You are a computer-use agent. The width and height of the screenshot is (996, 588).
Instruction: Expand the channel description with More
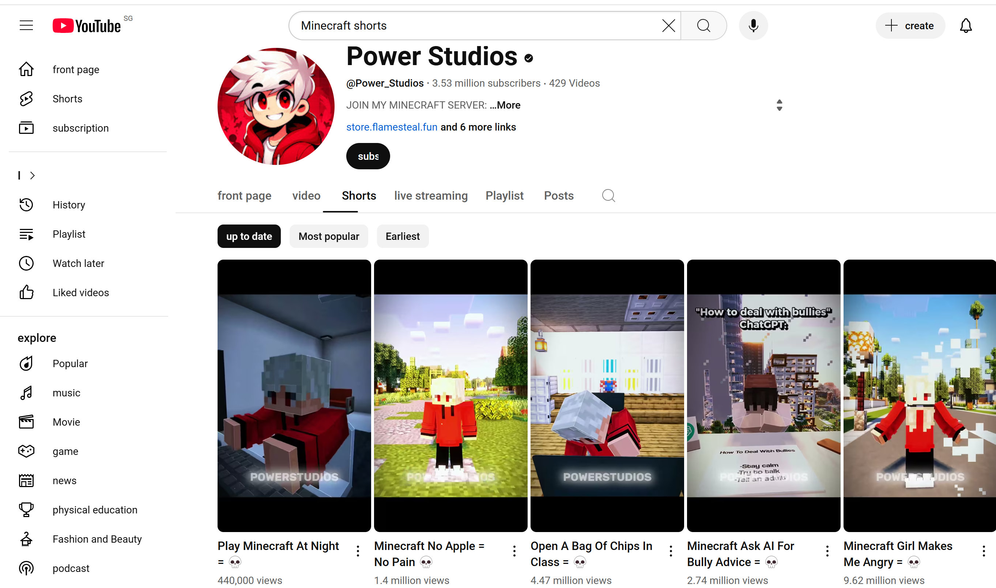[x=505, y=105]
